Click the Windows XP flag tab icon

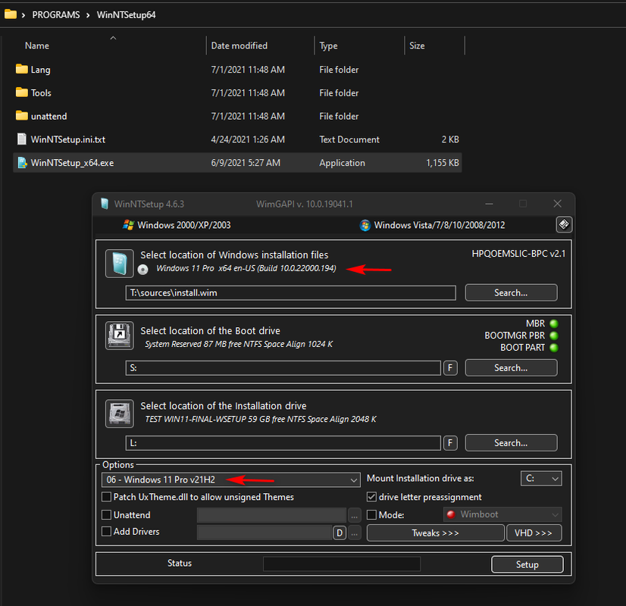(128, 225)
